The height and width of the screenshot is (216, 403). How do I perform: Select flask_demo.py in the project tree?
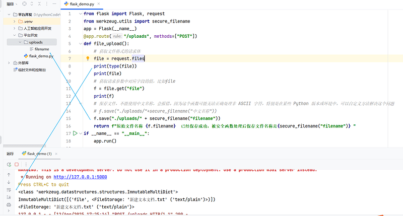(41, 56)
